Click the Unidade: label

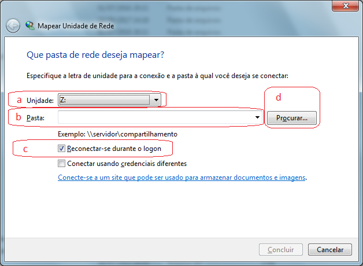[40, 101]
